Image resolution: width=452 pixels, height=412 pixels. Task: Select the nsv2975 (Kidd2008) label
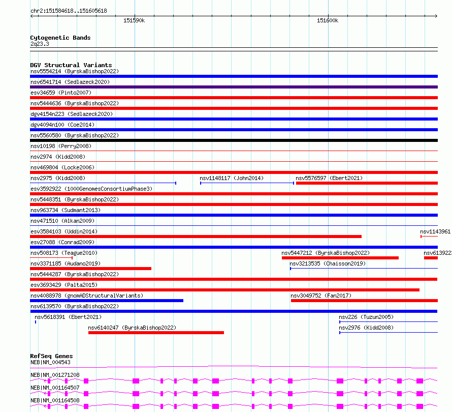(x=58, y=178)
